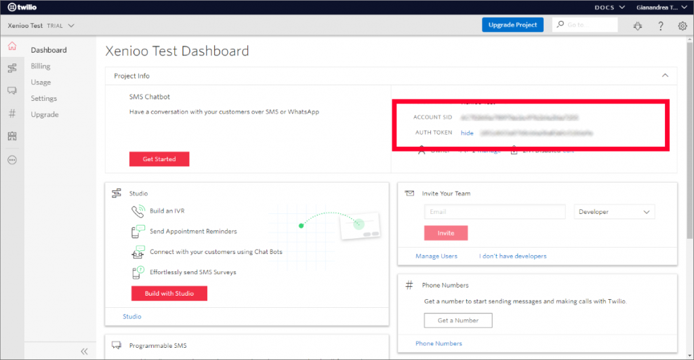694x360 pixels.
Task: Go to Usage in the side menu
Action: (x=41, y=82)
